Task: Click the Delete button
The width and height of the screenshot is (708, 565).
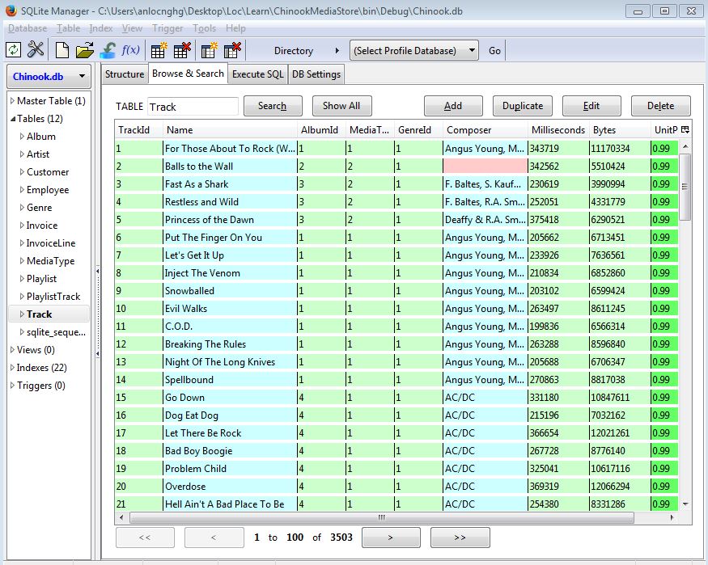Action: point(660,106)
